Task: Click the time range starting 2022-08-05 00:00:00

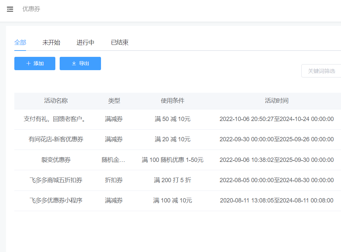Action: (277, 180)
